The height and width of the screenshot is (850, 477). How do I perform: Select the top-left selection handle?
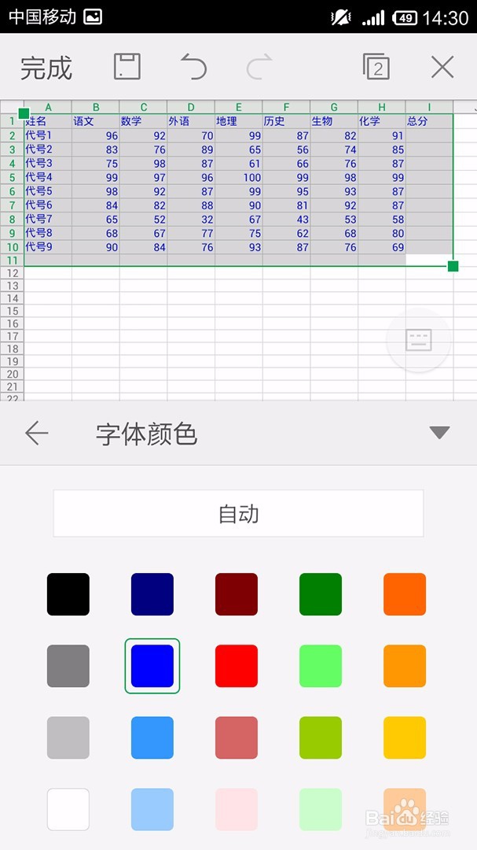(x=24, y=113)
